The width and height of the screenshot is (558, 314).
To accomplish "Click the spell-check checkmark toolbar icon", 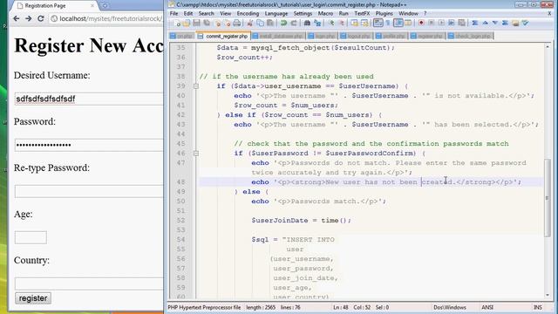I will tap(525, 24).
